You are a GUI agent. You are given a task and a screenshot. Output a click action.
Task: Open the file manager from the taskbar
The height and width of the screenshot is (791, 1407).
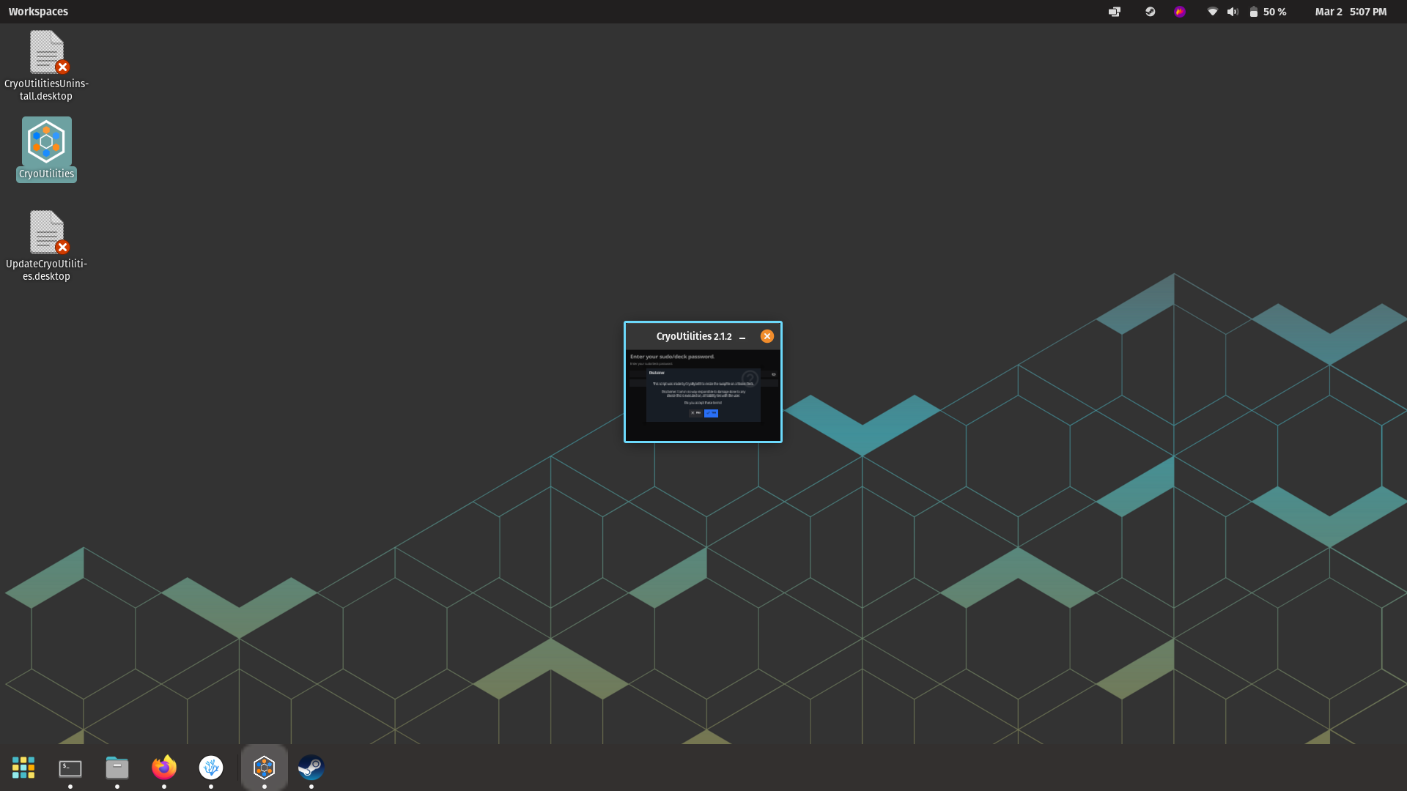point(117,768)
